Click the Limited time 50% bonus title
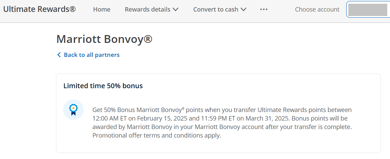 [x=103, y=86]
